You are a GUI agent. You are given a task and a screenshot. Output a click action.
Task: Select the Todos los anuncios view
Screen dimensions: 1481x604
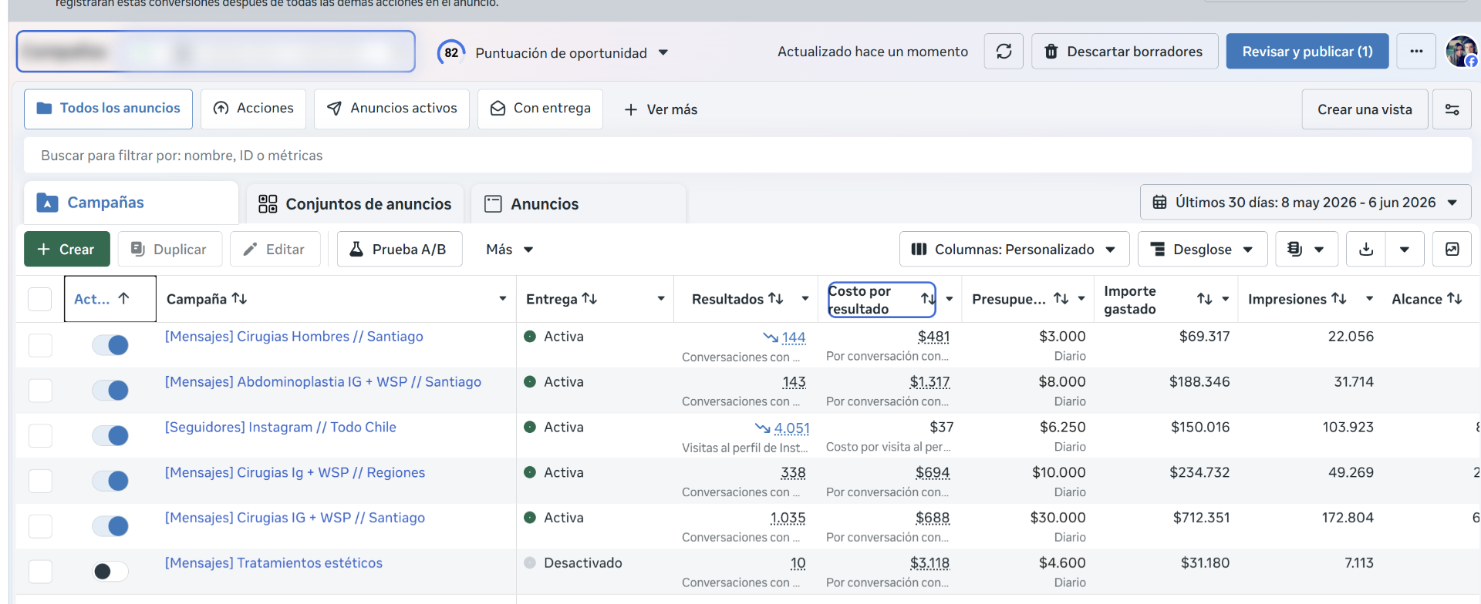point(109,109)
